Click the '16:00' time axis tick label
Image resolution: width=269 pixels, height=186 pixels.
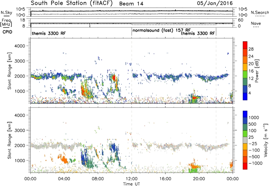tap(165, 179)
